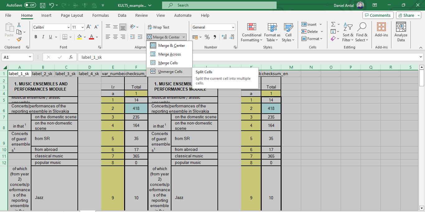Click the Format Painter brush icon
Screen dimensions: 425x212
pos(19,39)
